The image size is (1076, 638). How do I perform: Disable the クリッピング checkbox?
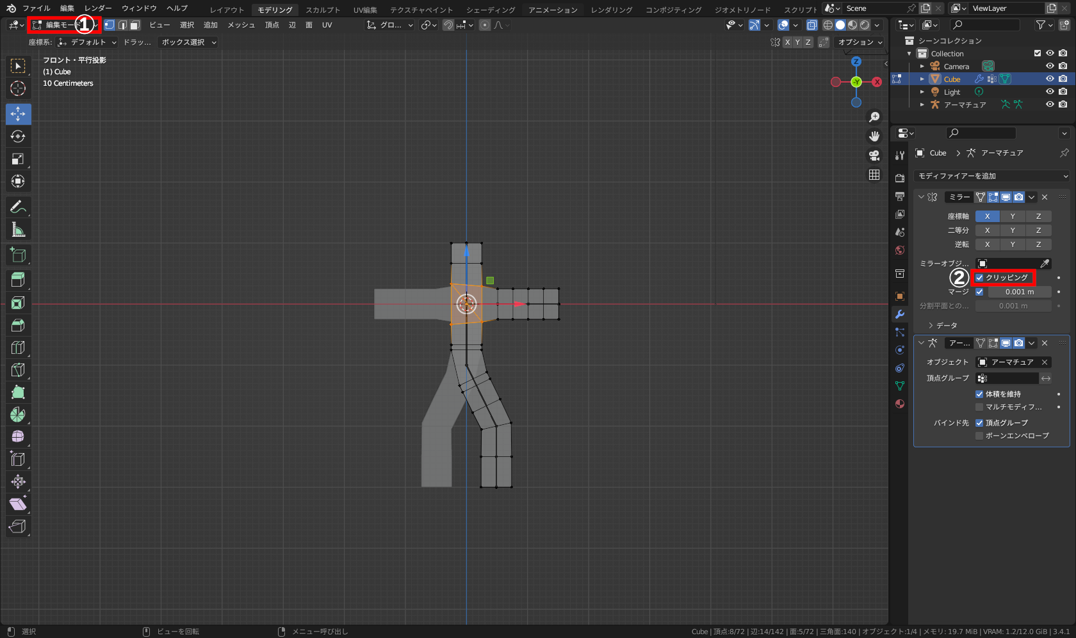(979, 278)
